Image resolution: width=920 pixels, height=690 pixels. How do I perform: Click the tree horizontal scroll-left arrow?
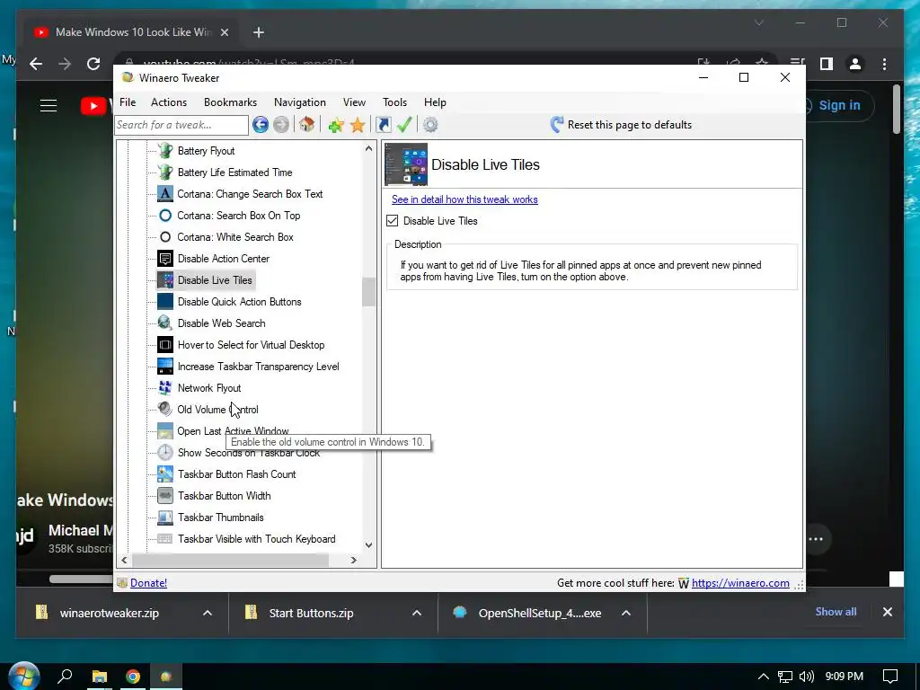click(124, 561)
